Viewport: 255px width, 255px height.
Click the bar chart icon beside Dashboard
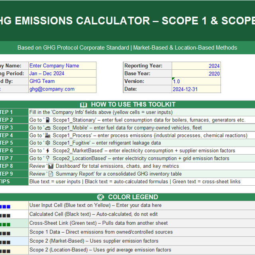click(x=51, y=166)
